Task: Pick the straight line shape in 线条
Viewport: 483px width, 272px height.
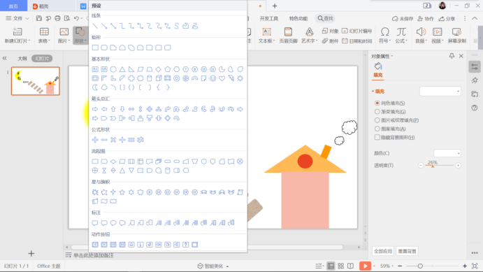Action: coord(95,26)
